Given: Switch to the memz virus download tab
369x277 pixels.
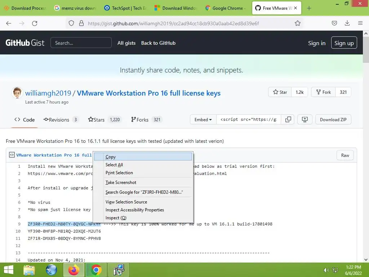Looking at the screenshot, I should (x=75, y=8).
